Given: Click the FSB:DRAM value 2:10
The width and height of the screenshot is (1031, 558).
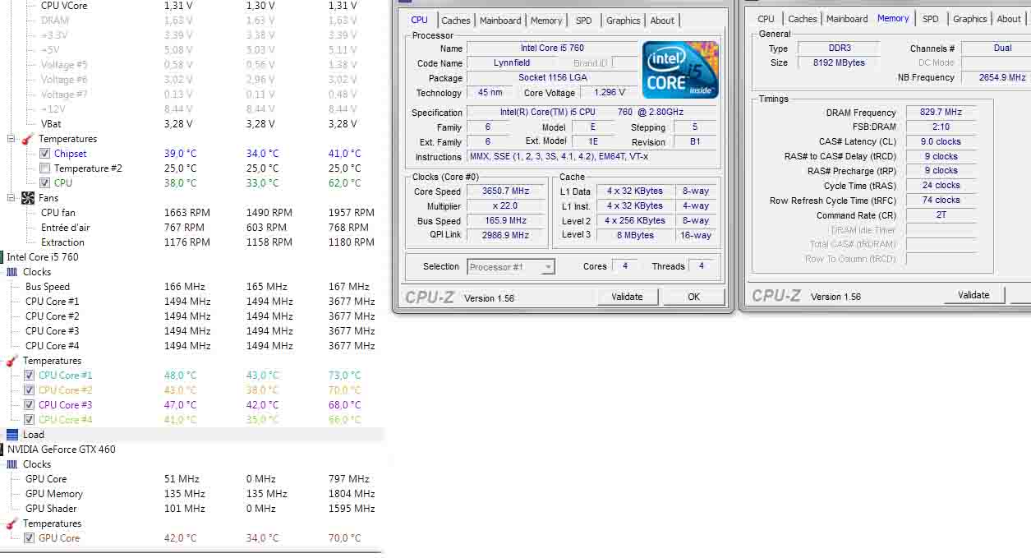Looking at the screenshot, I should click(941, 127).
